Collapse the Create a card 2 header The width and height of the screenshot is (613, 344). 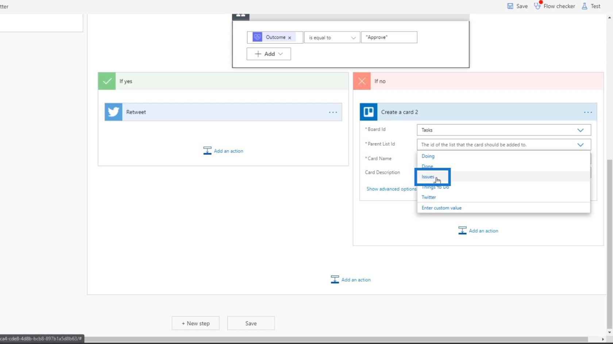pos(478,112)
